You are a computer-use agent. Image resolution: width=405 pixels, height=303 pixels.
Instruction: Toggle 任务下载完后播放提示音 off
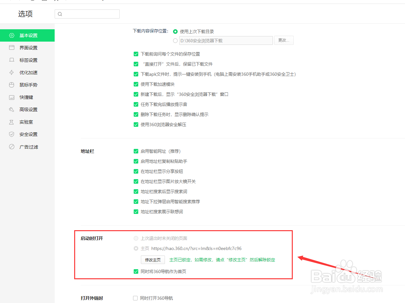[136, 104]
